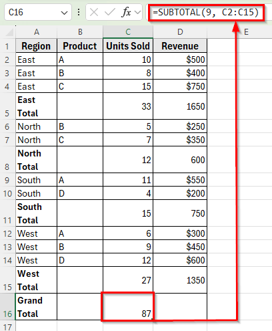Viewport: 272px width, 331px height.
Task: Click units sold 9 in row 13
Action: point(128,247)
